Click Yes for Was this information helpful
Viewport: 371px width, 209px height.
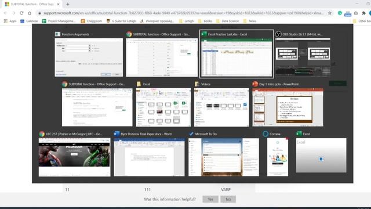coord(210,199)
